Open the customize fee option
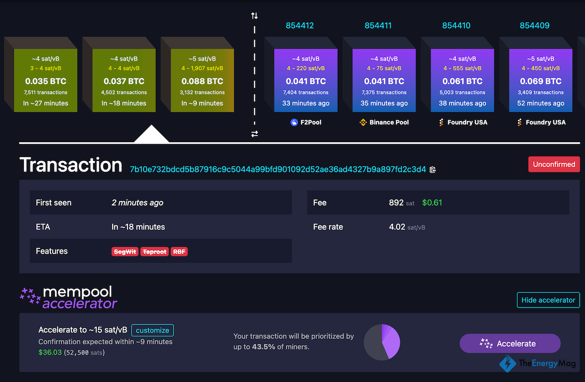The width and height of the screenshot is (585, 382). (152, 330)
